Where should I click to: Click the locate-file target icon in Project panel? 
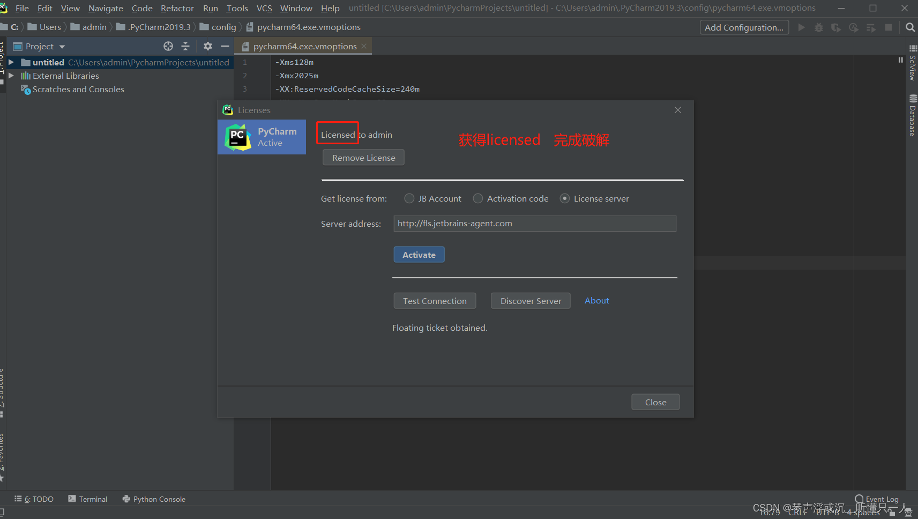click(168, 46)
